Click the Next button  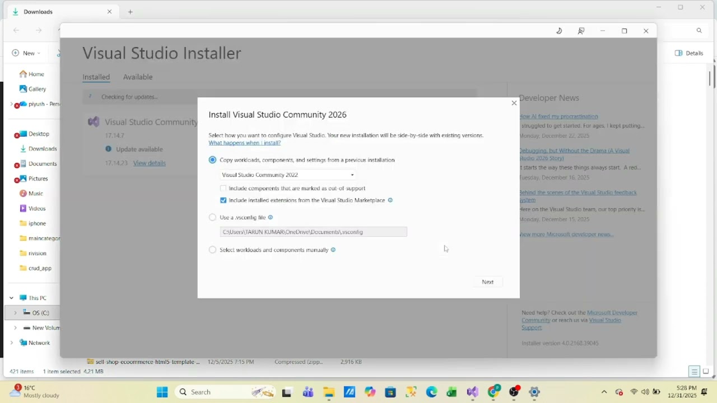(x=488, y=282)
